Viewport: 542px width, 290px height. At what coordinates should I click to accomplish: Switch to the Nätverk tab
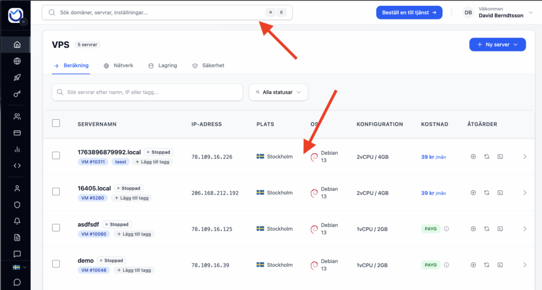coord(119,66)
